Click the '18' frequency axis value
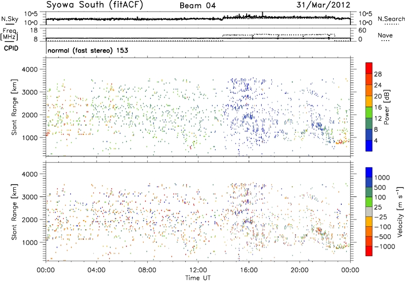 pyautogui.click(x=34, y=30)
